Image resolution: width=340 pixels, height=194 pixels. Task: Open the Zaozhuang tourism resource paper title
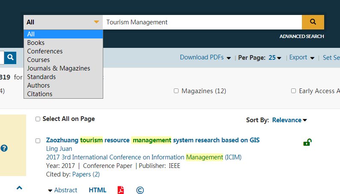tap(152, 140)
